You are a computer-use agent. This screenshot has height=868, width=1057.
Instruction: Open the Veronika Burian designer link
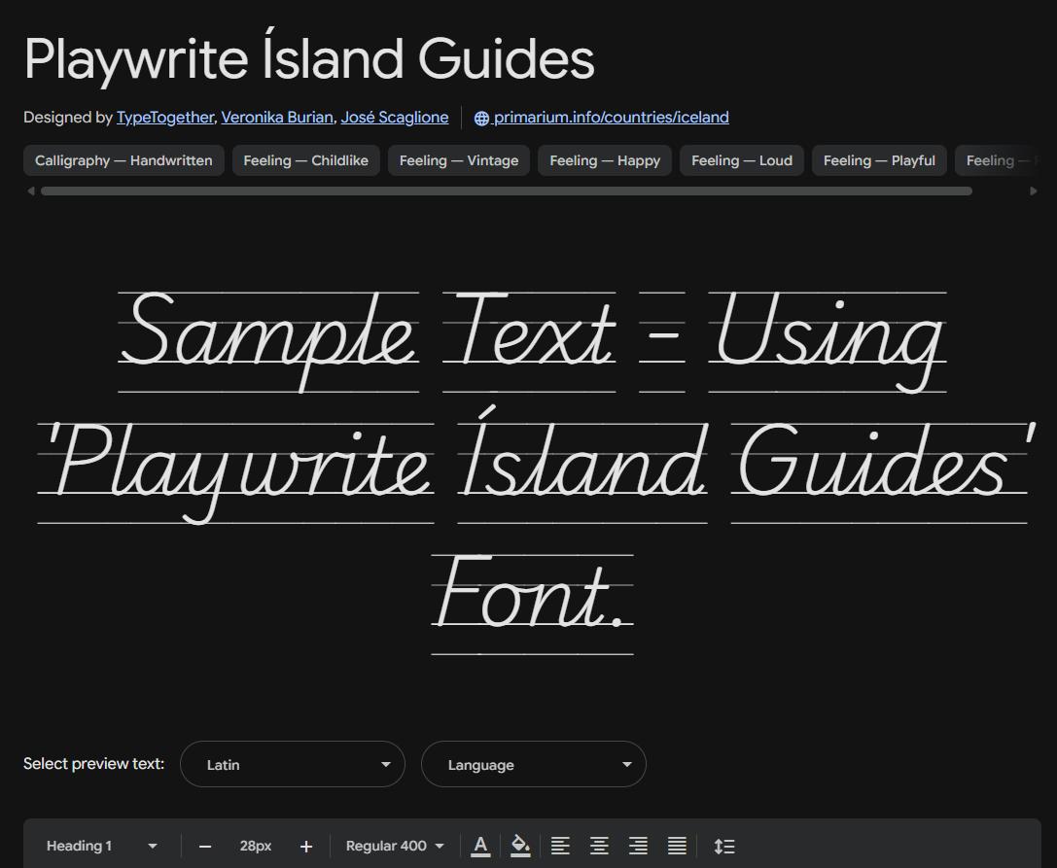tap(277, 118)
